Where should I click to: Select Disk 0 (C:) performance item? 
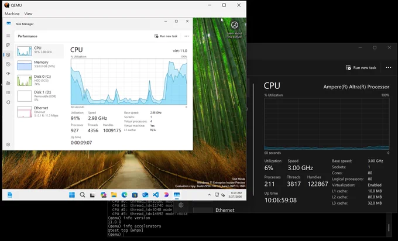click(x=39, y=80)
